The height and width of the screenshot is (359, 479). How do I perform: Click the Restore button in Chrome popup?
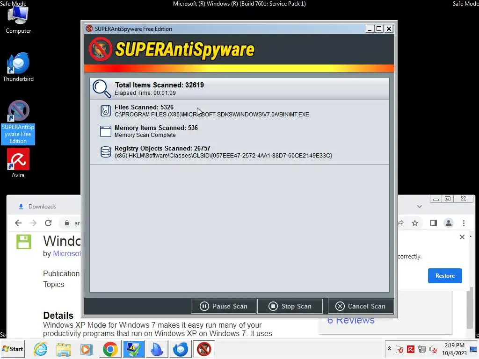point(445,276)
